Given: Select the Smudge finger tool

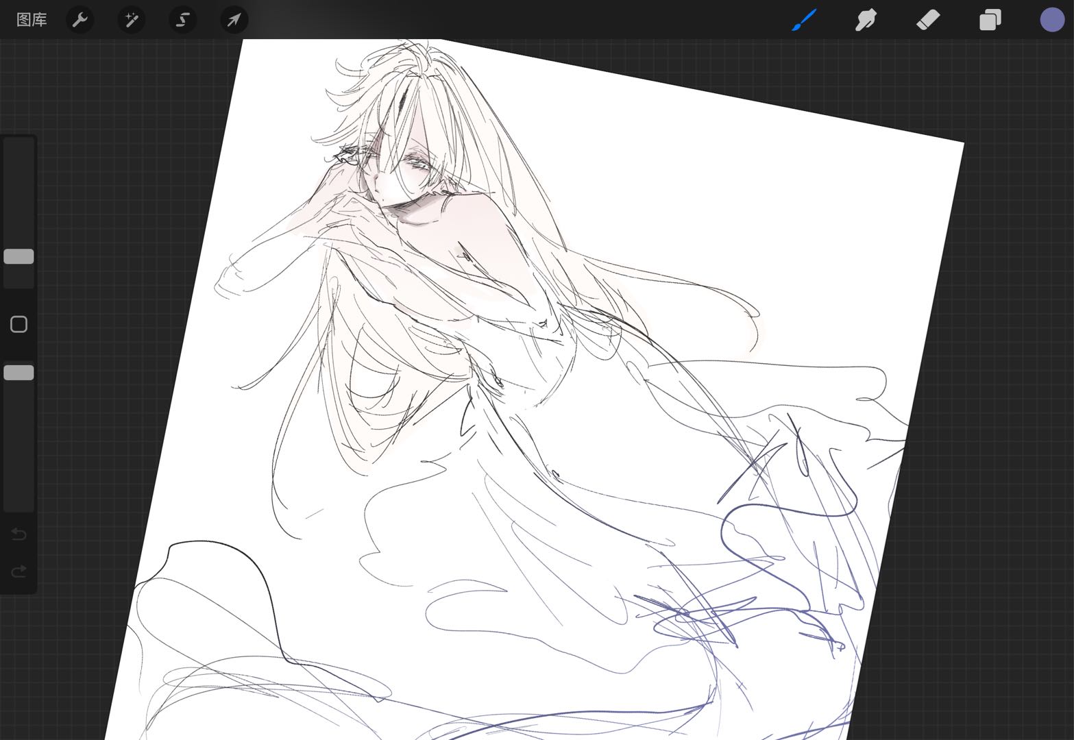Looking at the screenshot, I should pyautogui.click(x=866, y=20).
